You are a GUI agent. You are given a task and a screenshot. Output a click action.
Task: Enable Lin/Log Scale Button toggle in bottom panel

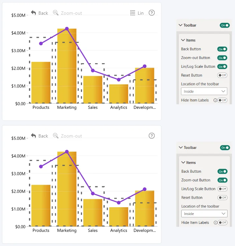[x=222, y=189]
